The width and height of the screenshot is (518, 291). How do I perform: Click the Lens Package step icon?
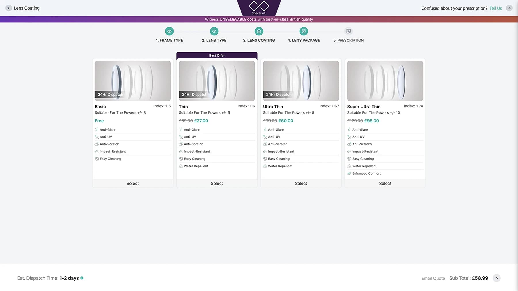[304, 31]
